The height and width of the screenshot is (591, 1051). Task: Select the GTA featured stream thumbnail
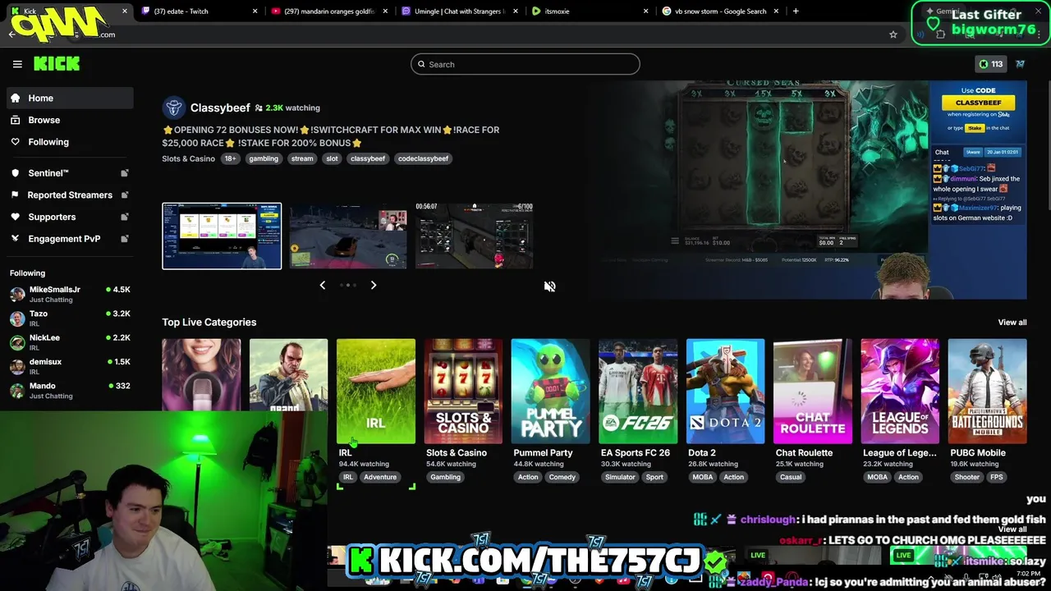[348, 236]
